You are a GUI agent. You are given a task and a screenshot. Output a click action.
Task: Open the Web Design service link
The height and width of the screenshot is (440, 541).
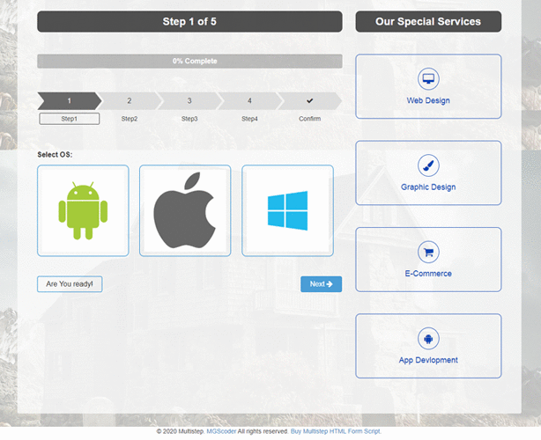[428, 100]
